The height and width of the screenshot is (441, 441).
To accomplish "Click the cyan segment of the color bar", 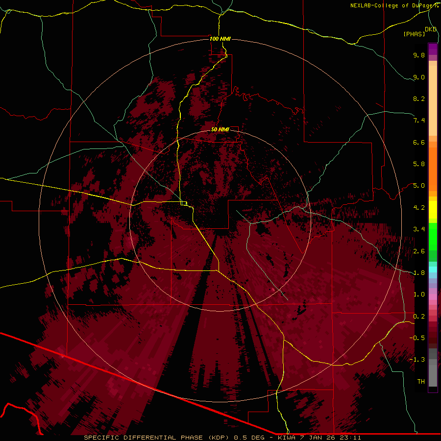I will [x=433, y=269].
